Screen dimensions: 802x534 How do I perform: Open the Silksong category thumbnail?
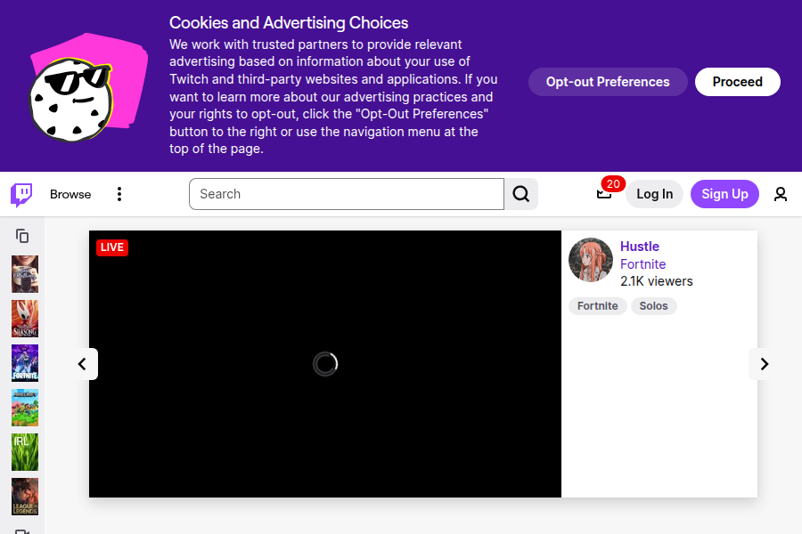[25, 319]
